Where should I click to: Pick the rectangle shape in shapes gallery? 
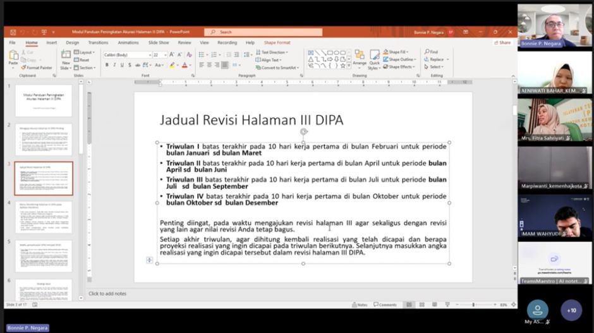coord(330,53)
